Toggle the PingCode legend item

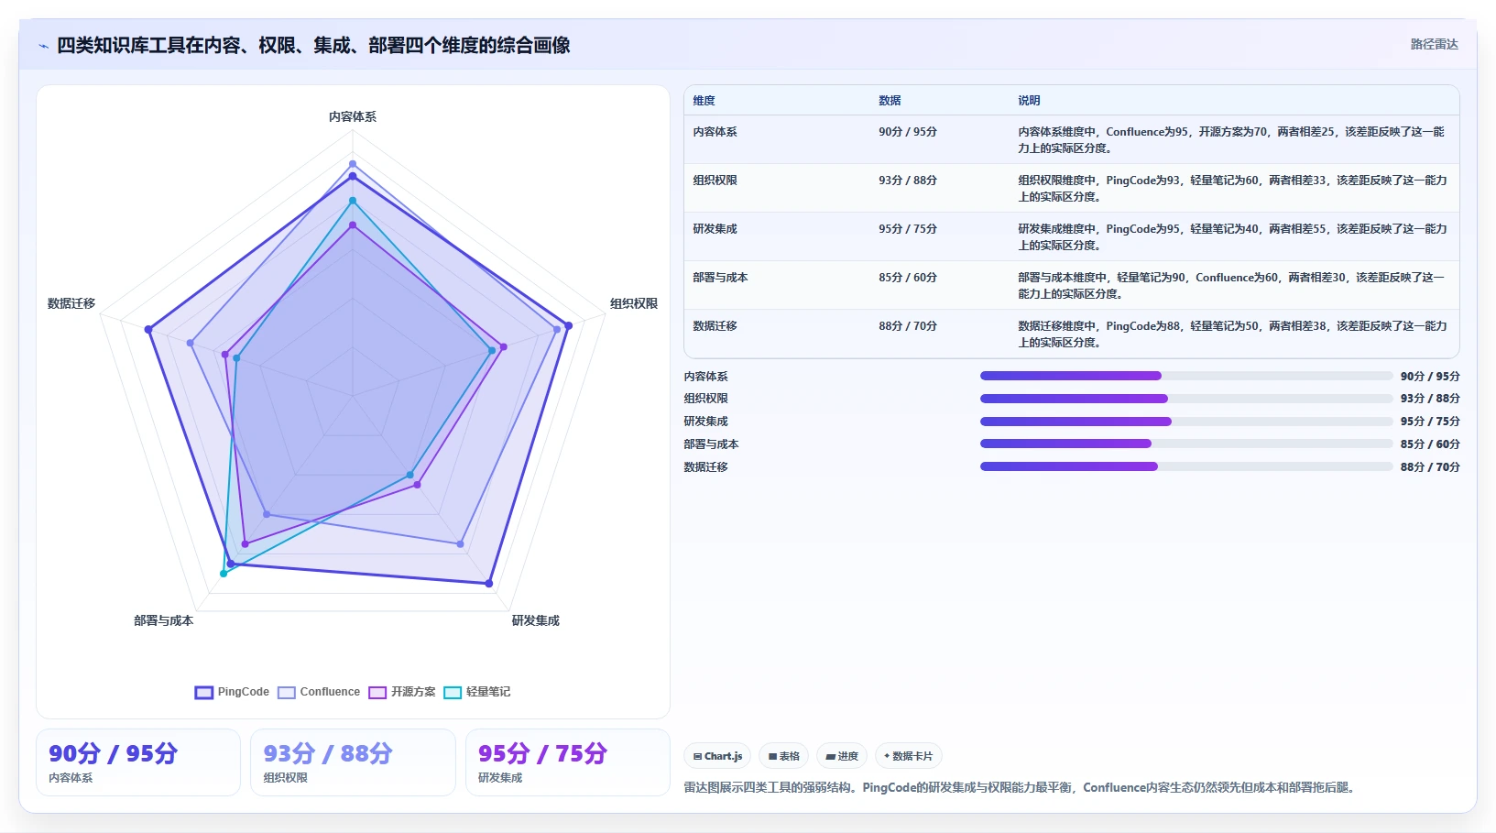click(232, 692)
